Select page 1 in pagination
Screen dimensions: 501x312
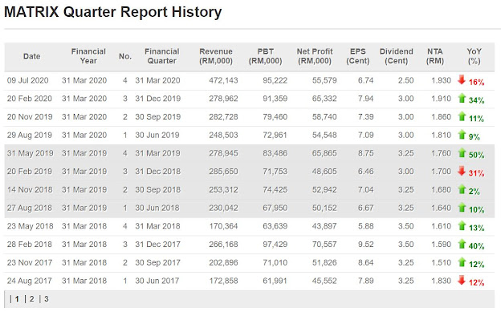(17, 299)
